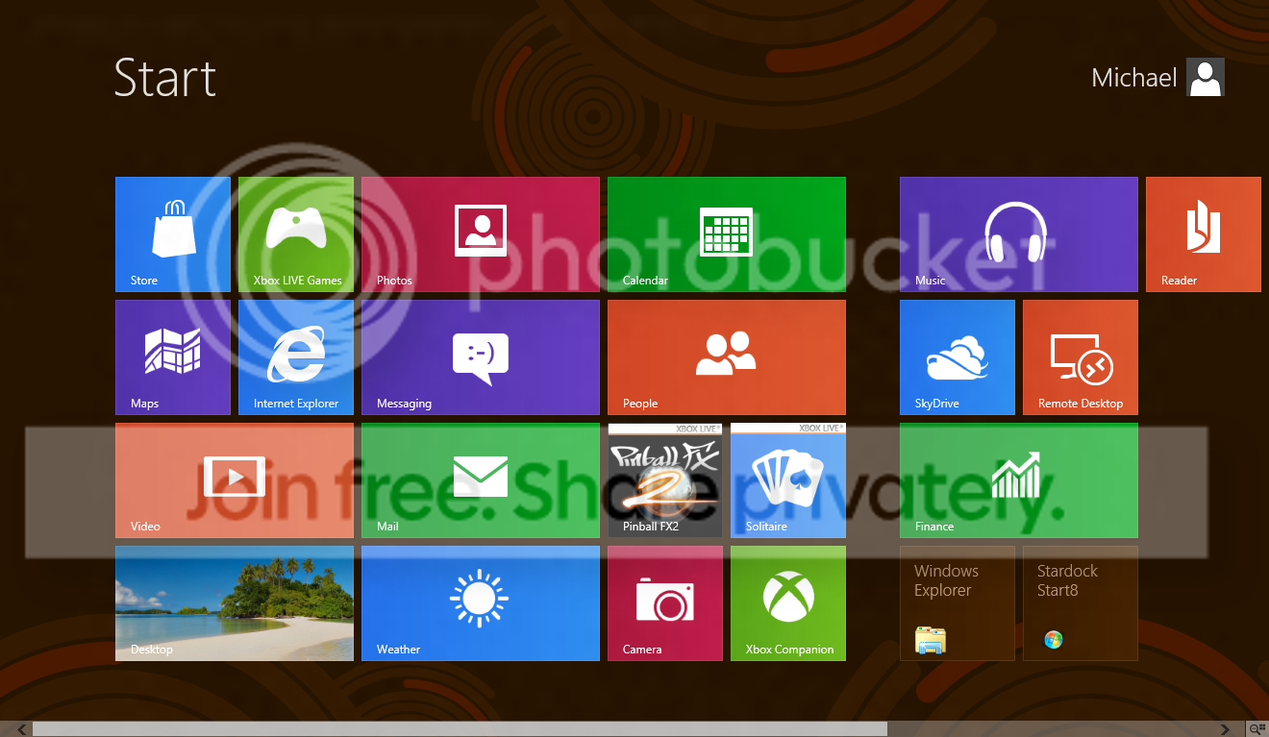
Task: Click the Michael user name
Action: (x=1134, y=78)
